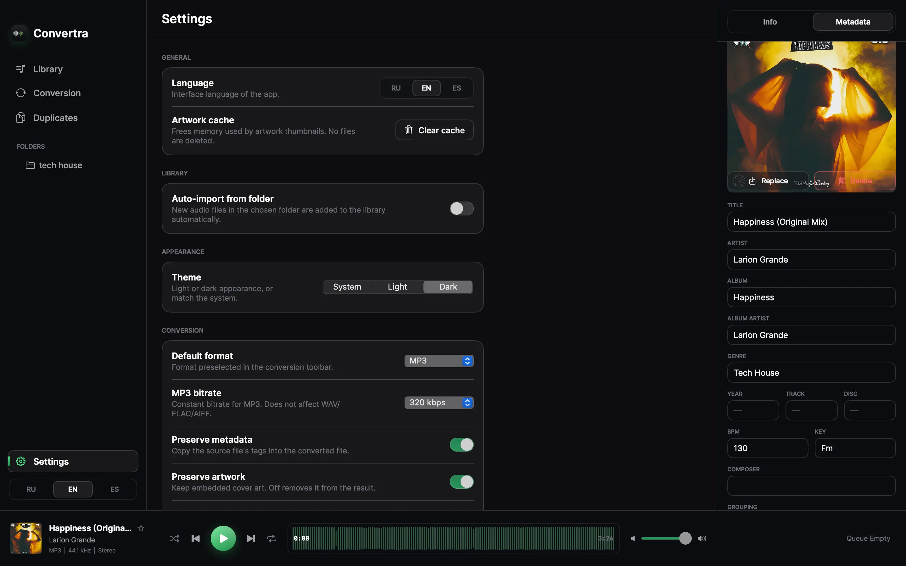Select Dark theme
The image size is (906, 566).
(448, 287)
